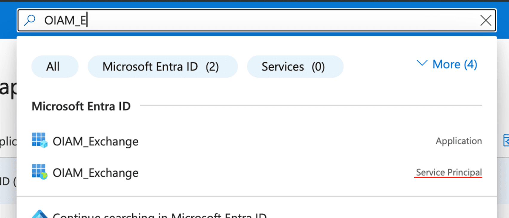This screenshot has height=218, width=509.
Task: Expand the More (4) filters
Action: [454, 64]
